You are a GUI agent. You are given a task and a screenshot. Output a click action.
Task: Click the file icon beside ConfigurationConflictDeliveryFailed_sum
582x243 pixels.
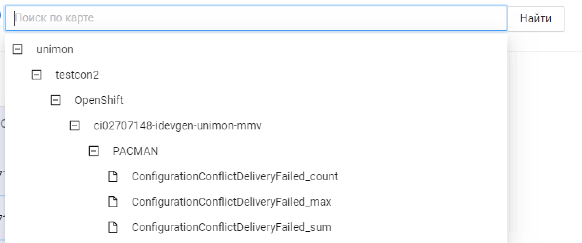[113, 227]
